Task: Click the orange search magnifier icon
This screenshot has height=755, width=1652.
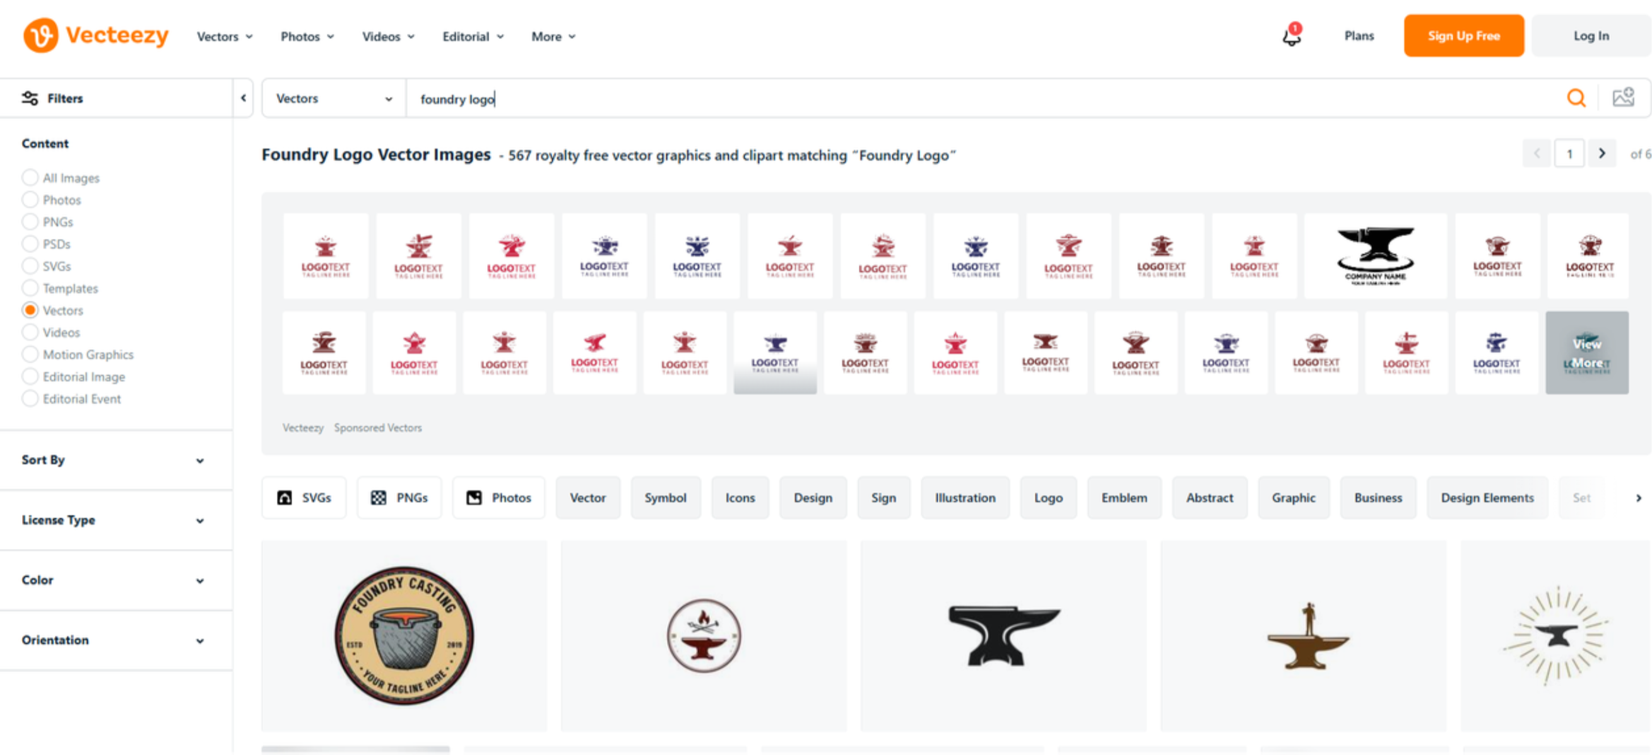Action: [1576, 98]
